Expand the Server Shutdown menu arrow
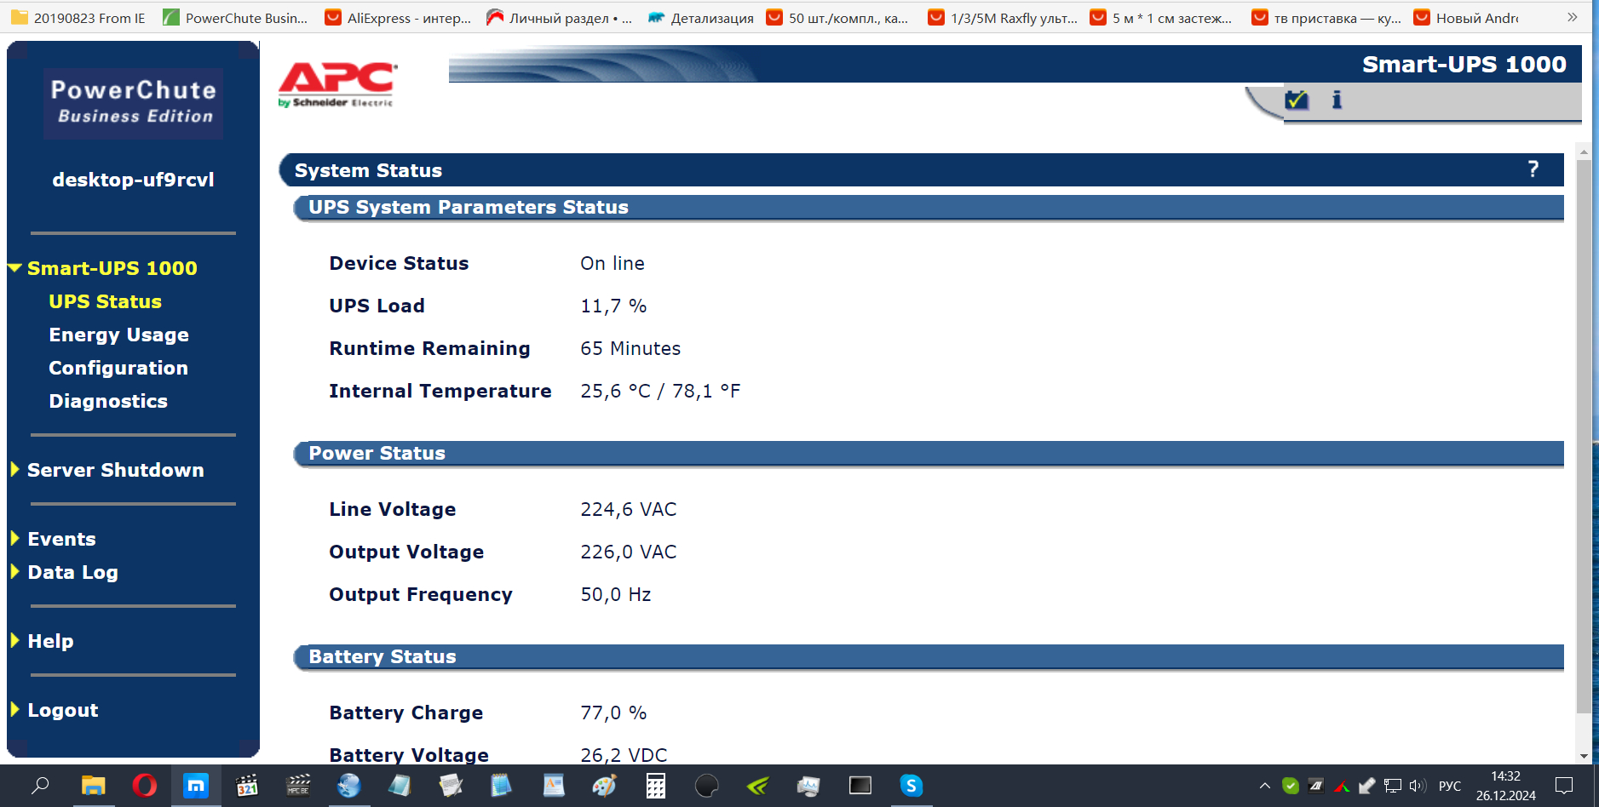 click(x=14, y=469)
